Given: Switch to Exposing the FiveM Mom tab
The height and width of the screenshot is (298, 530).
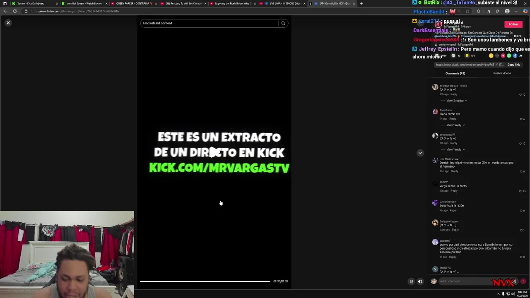Looking at the screenshot, I should pos(233,3).
